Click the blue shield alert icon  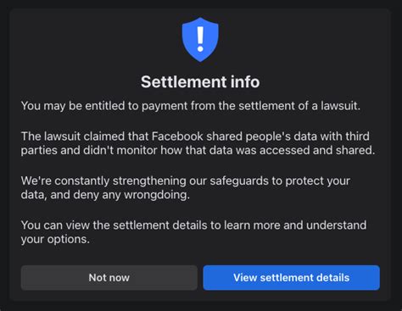200,40
